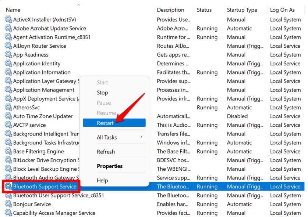Viewport: 308px width, 217px height.
Task: Click 'Enables har...' description of Bonjour Service
Action: (x=172, y=204)
